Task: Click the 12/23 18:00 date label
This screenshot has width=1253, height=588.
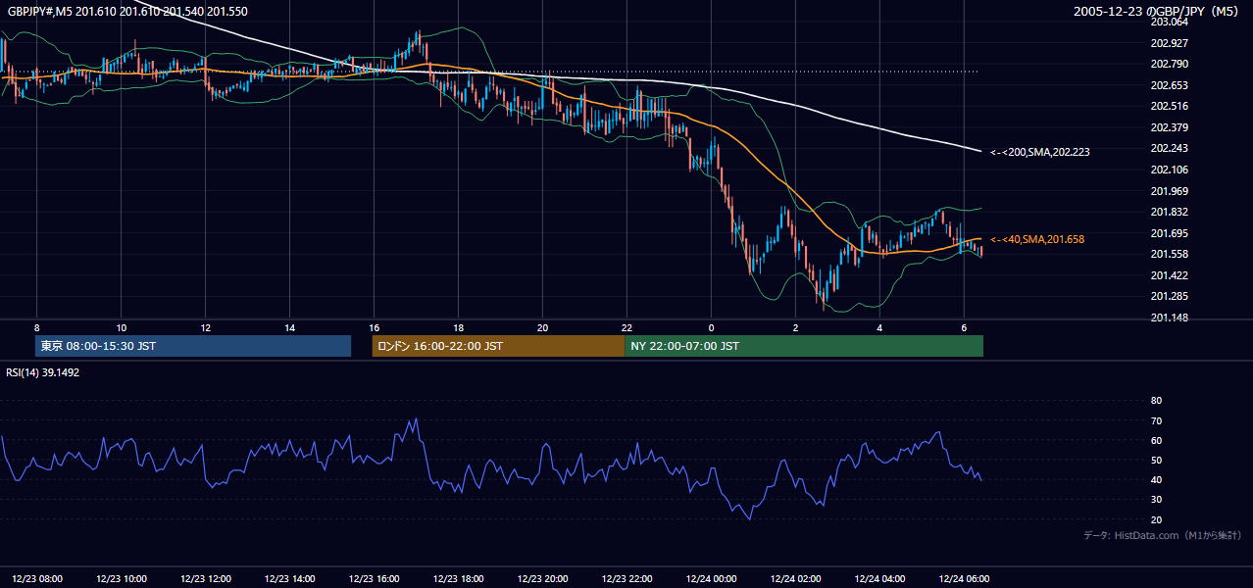Action: point(460,579)
